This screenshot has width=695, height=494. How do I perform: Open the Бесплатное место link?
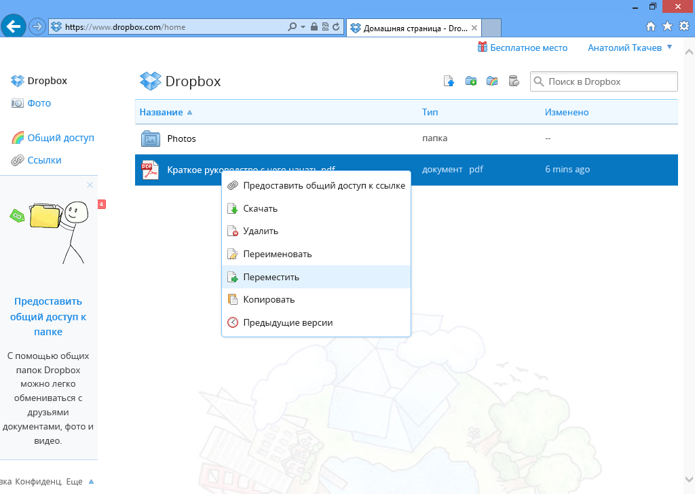coord(528,47)
